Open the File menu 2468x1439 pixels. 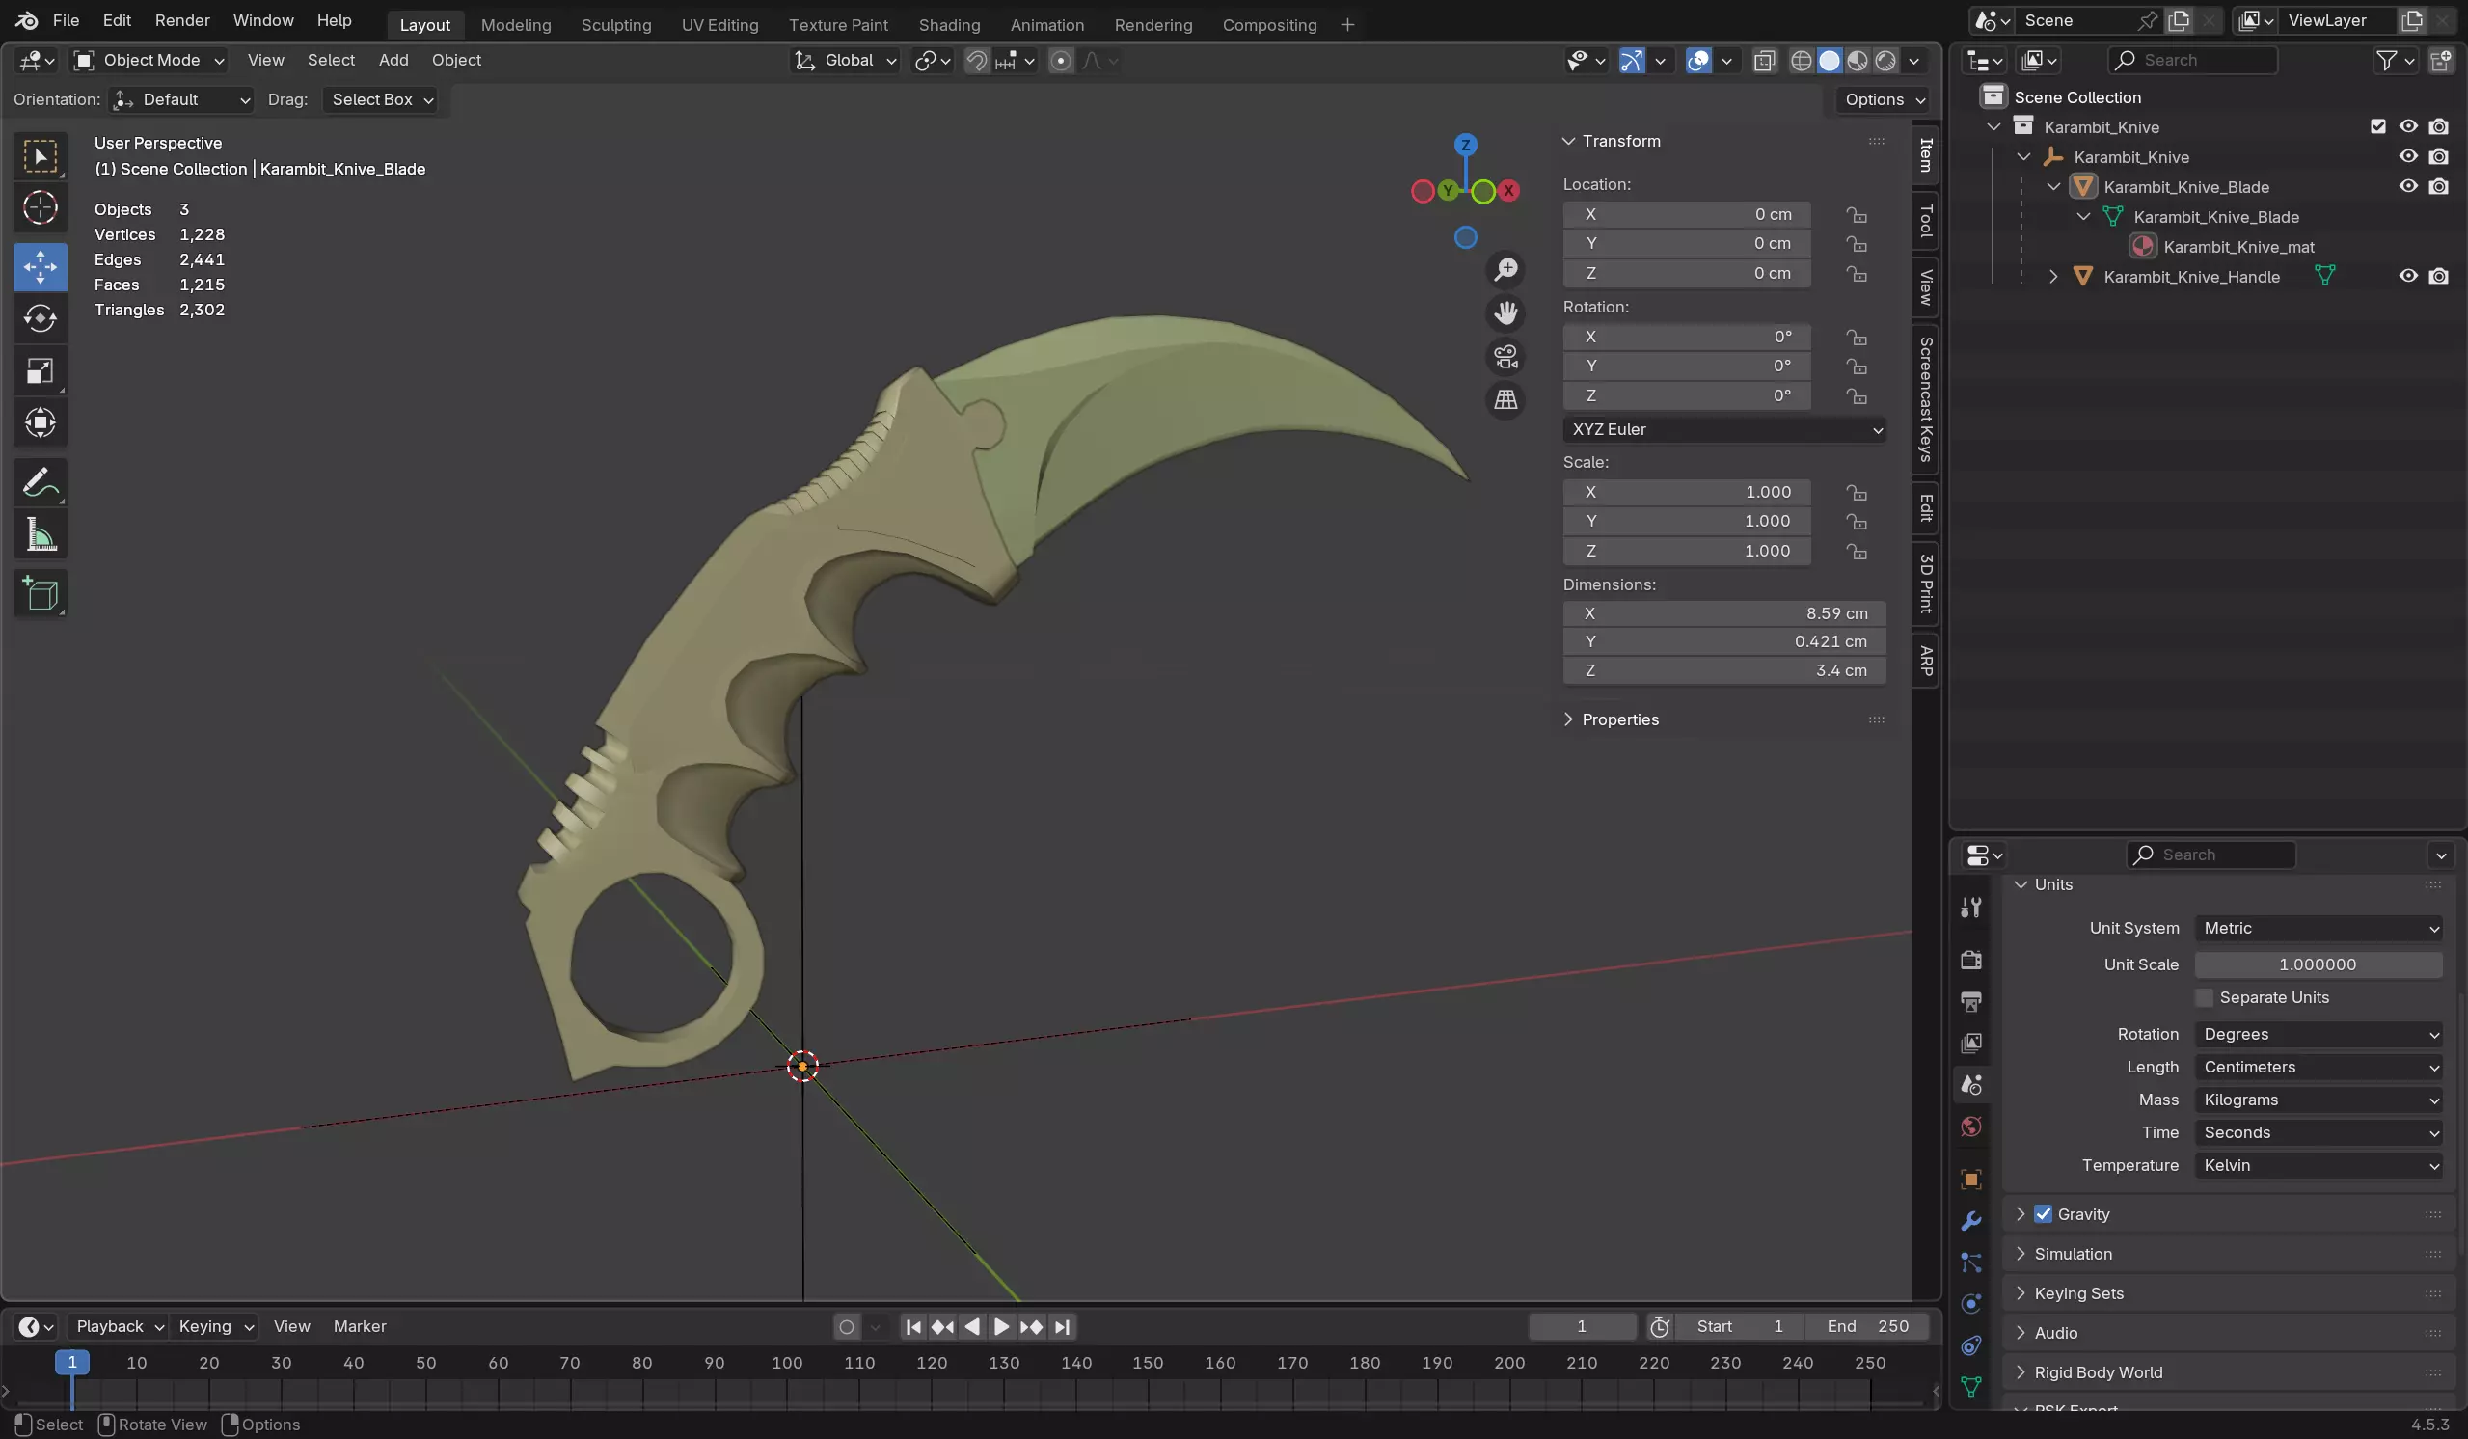click(66, 20)
